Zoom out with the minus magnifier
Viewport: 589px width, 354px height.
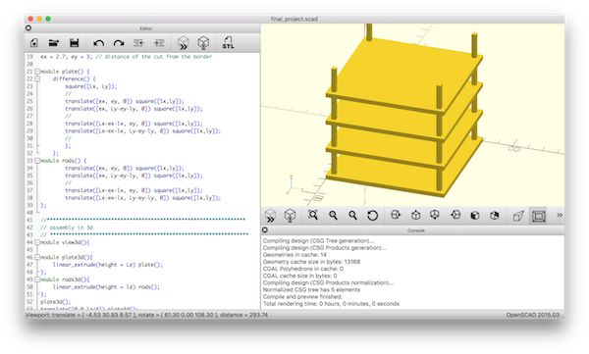coord(352,215)
